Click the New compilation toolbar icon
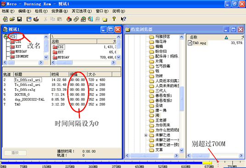This screenshot has height=168, width=246. coord(5,19)
